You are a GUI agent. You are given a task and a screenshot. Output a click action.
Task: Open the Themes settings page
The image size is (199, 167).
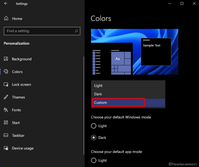coord(42,97)
